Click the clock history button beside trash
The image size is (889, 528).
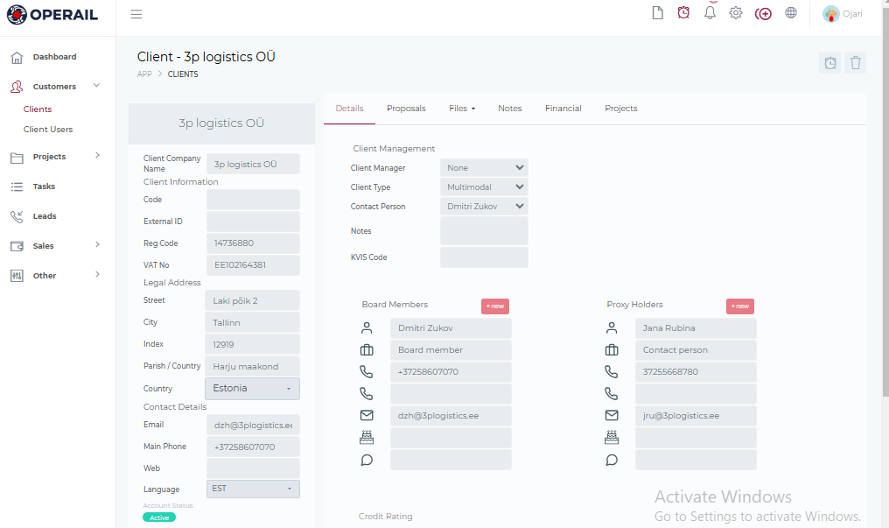[829, 62]
